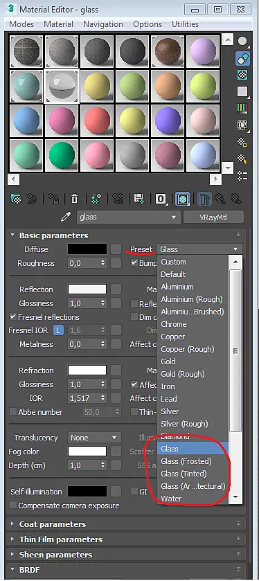The height and width of the screenshot is (581, 259).
Task: Click the Get Material icon
Action: click(x=16, y=199)
